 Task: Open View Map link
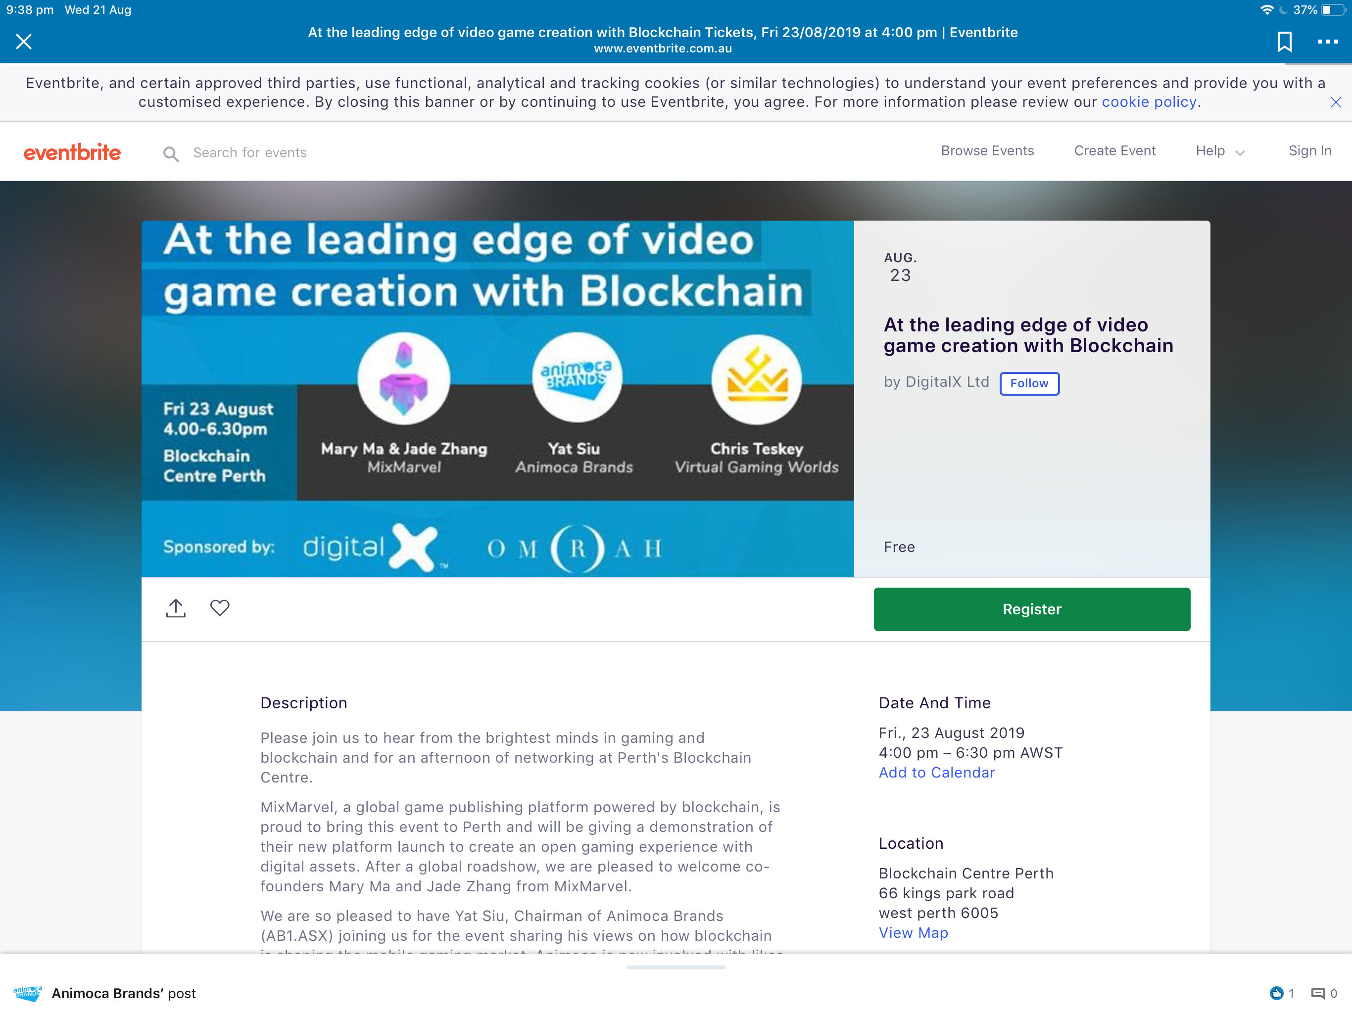[913, 932]
